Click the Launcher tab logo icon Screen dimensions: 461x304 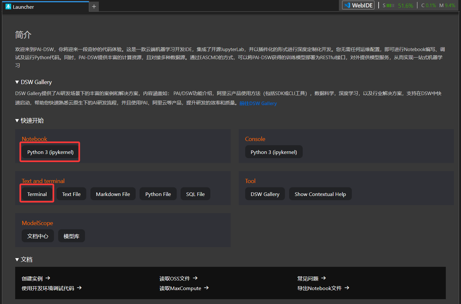point(8,7)
